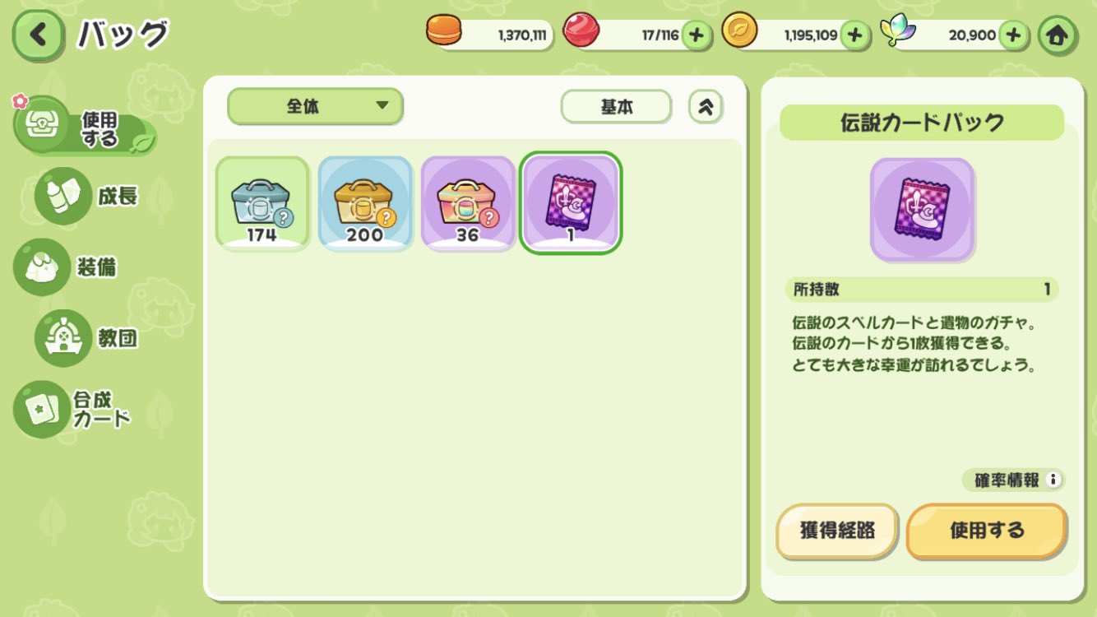The width and height of the screenshot is (1097, 617).
Task: Select the green box with 174
Action: click(262, 203)
